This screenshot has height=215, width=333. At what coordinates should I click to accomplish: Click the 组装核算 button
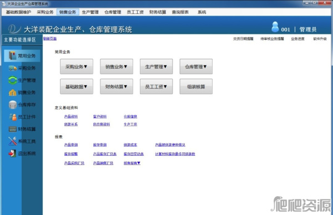pos(196,86)
